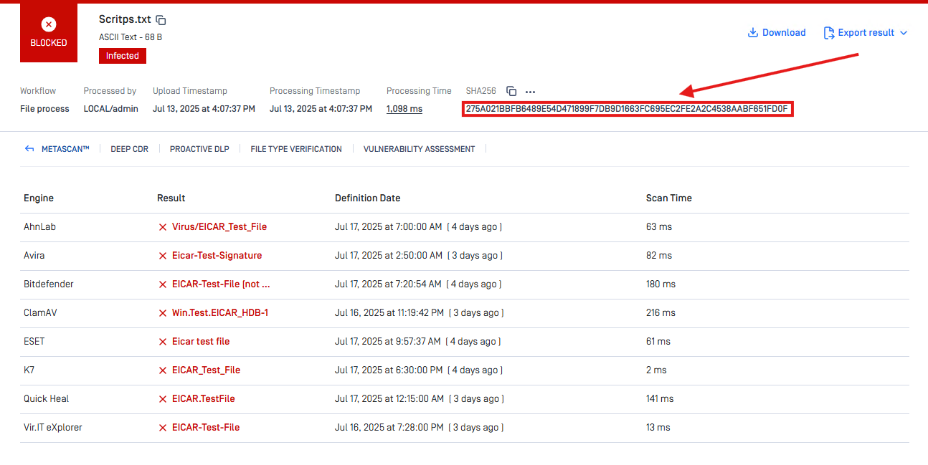
Task: Click the red X for Vir.IT eXplorer result
Action: point(163,428)
